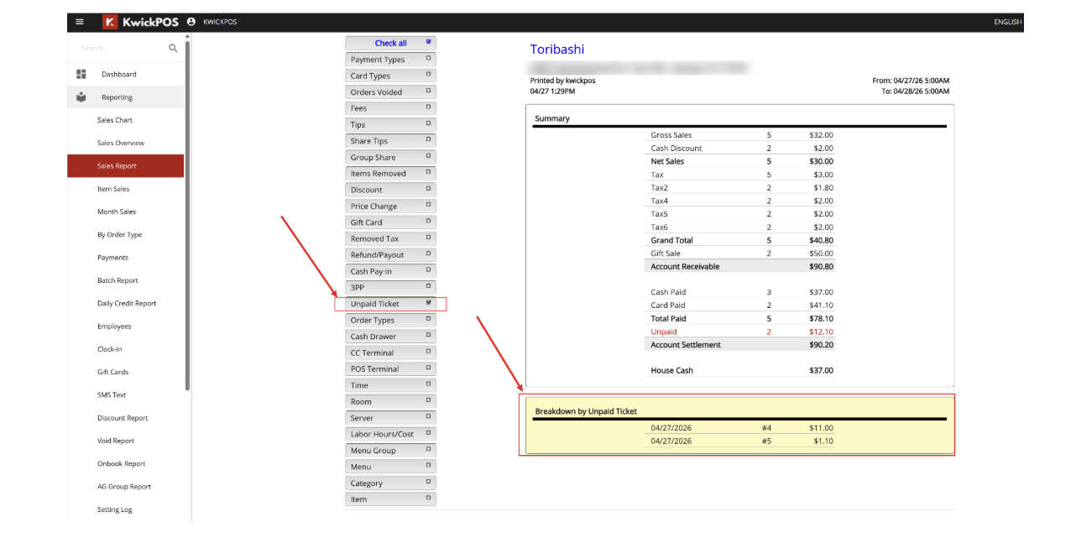Open the SMS Text page
This screenshot has height=559, width=1076.
[x=125, y=394]
